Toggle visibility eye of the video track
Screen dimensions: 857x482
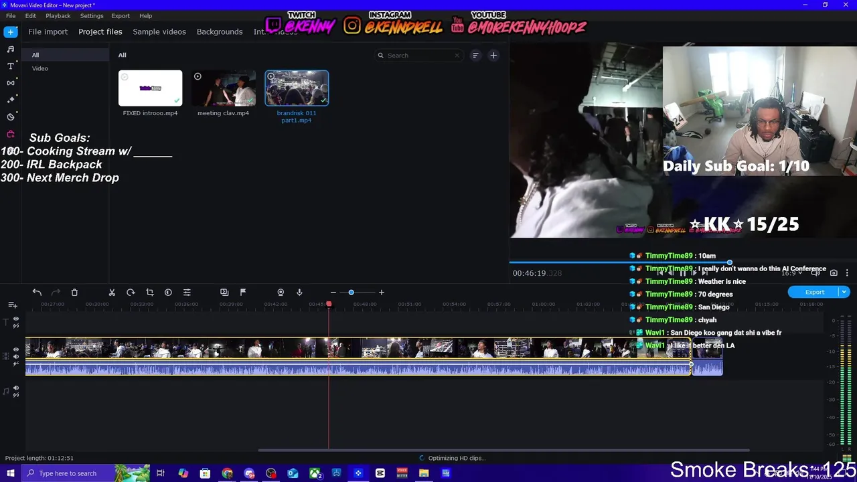pos(16,349)
